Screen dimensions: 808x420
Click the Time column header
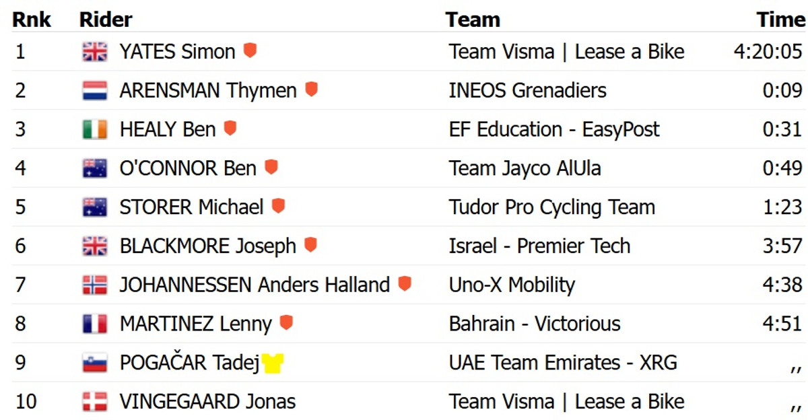coord(780,20)
